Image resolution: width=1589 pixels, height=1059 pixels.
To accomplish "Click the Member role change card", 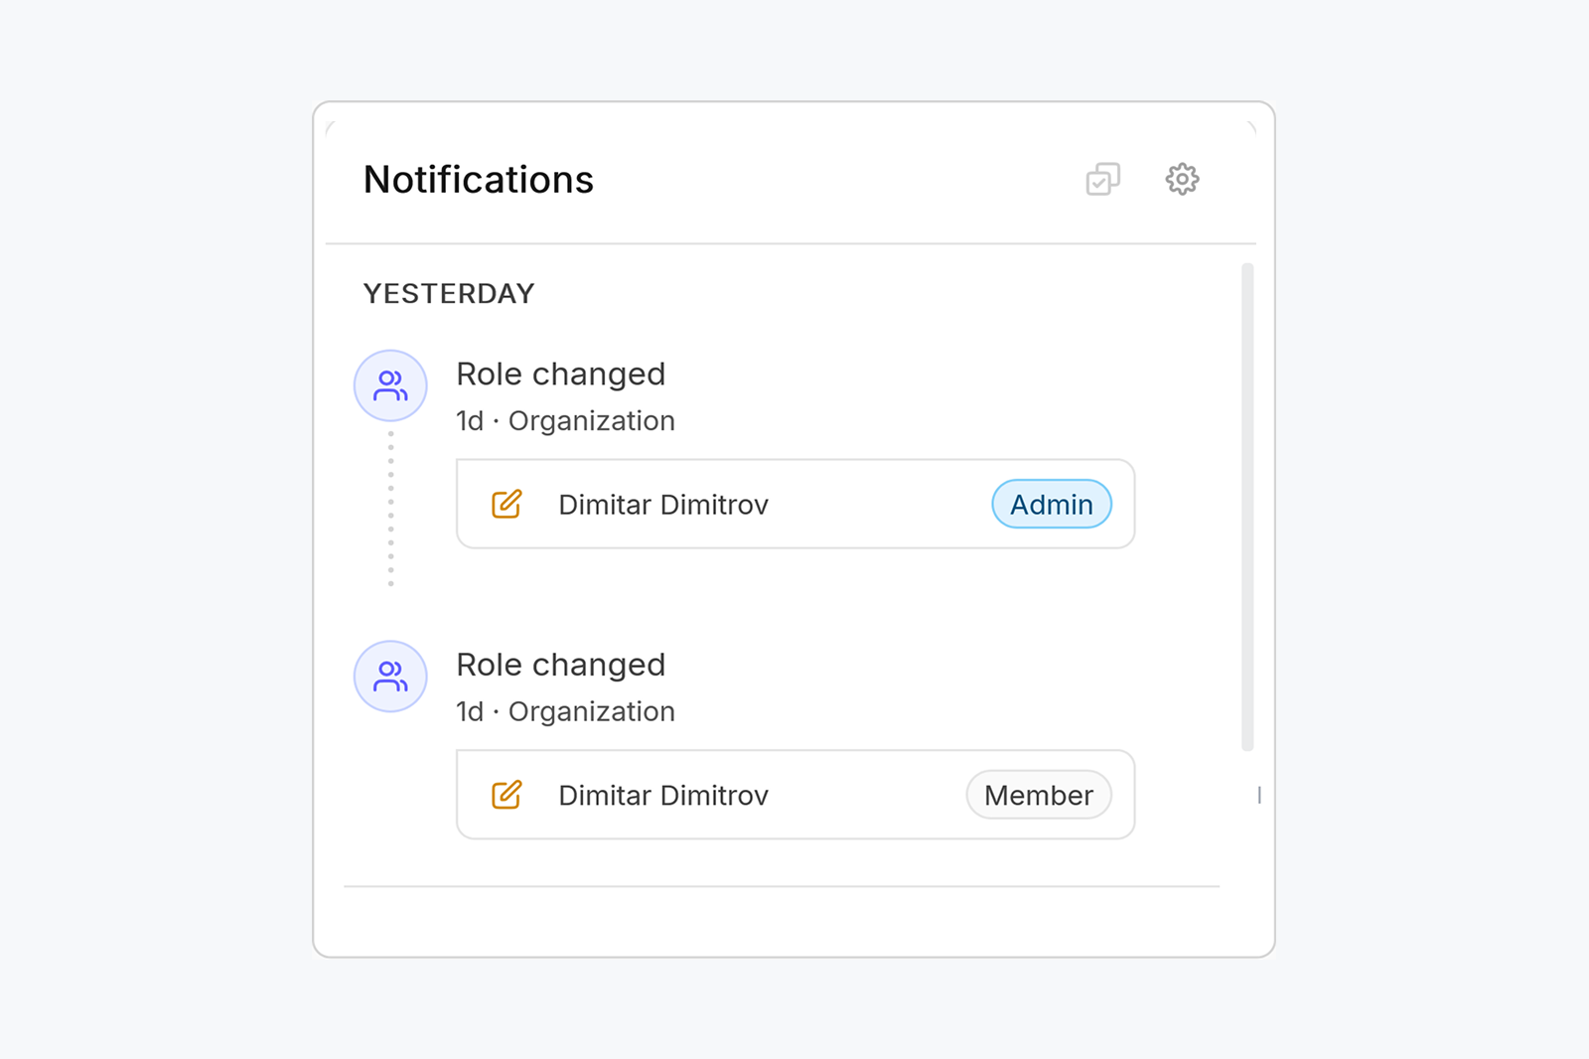I will [795, 795].
